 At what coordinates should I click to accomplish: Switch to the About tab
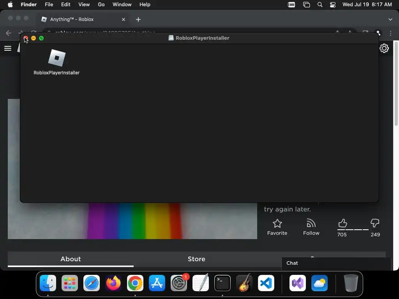(71, 259)
